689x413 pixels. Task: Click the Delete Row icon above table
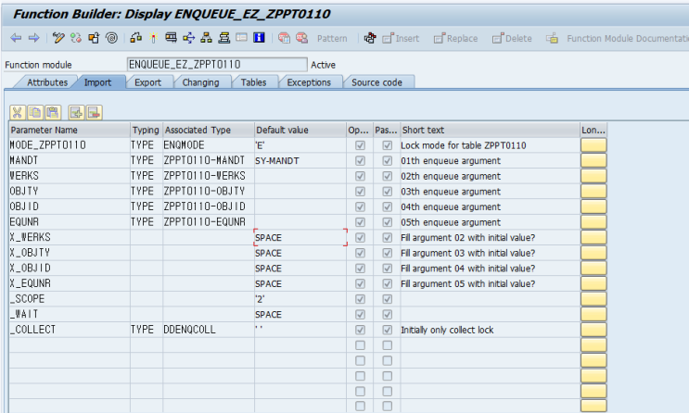(x=94, y=112)
